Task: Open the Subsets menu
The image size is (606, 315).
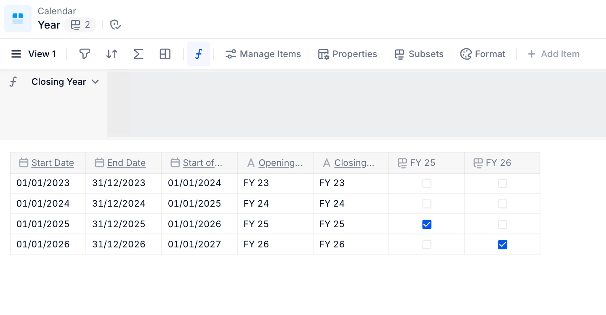Action: (x=419, y=54)
